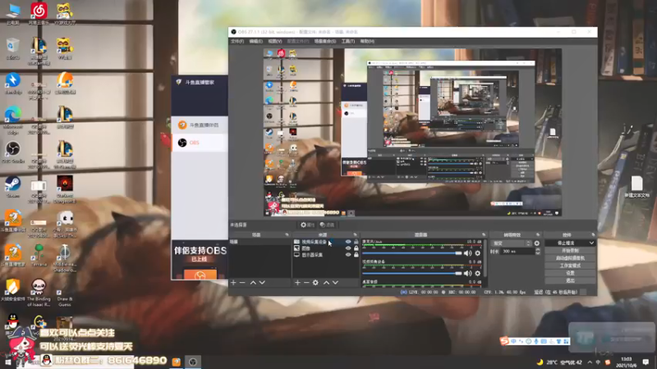Viewport: 657px width, 369px height.
Task: Click OBS icon in the Windows taskbar
Action: tap(193, 362)
